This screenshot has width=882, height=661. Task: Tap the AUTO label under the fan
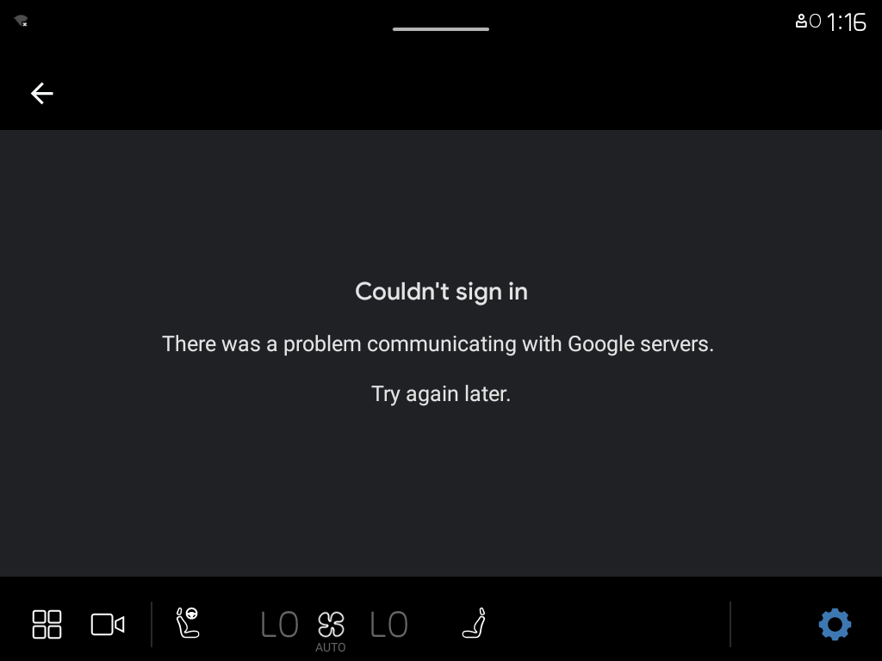click(x=331, y=647)
